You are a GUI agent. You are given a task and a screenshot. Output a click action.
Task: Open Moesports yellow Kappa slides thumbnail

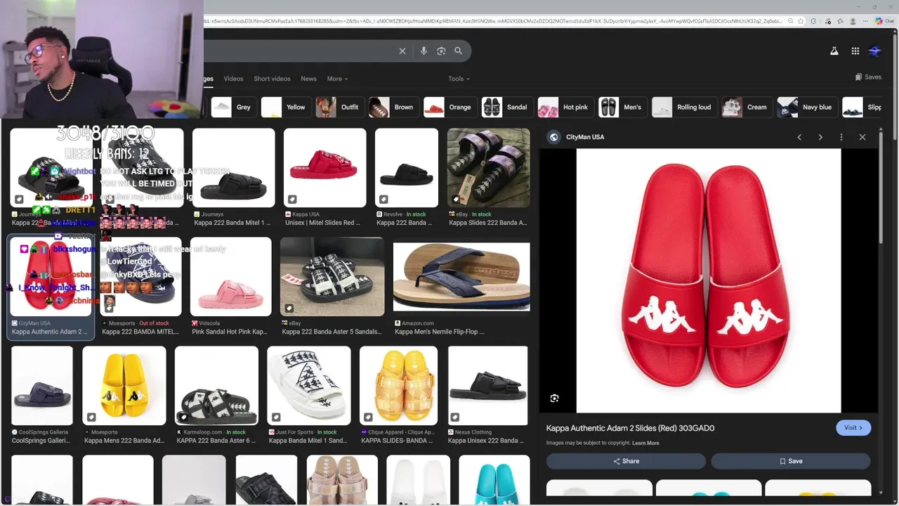(124, 386)
